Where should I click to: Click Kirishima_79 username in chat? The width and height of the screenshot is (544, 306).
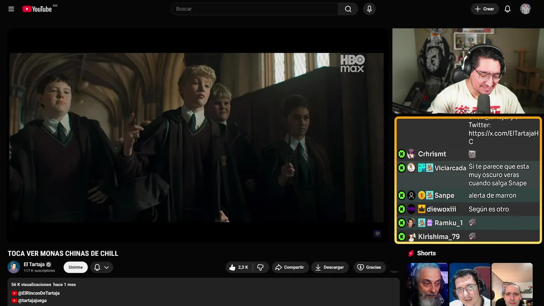[439, 236]
